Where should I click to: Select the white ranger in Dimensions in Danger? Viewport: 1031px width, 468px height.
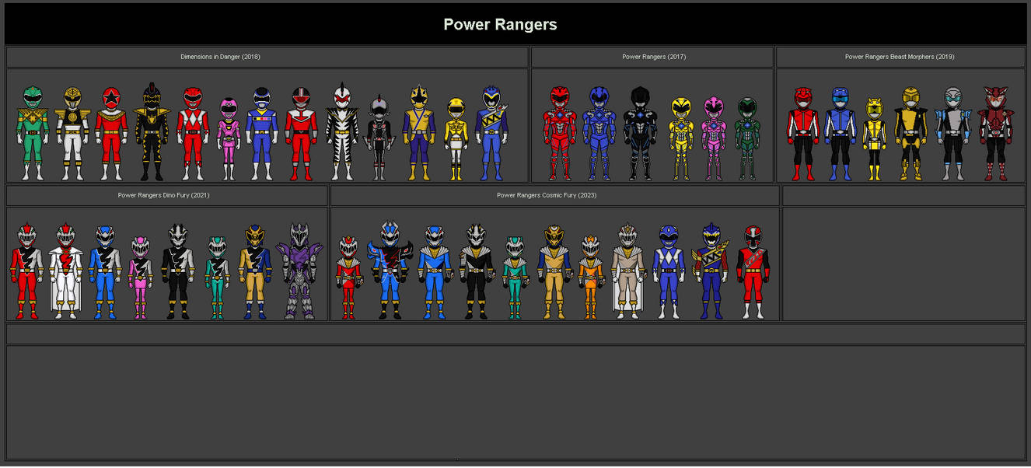pyautogui.click(x=72, y=133)
